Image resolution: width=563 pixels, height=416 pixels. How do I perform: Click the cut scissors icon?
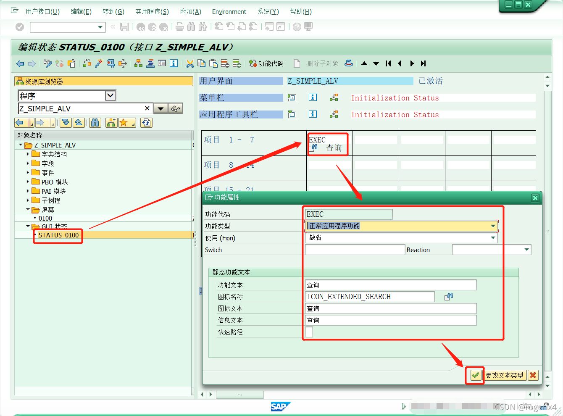(190, 63)
